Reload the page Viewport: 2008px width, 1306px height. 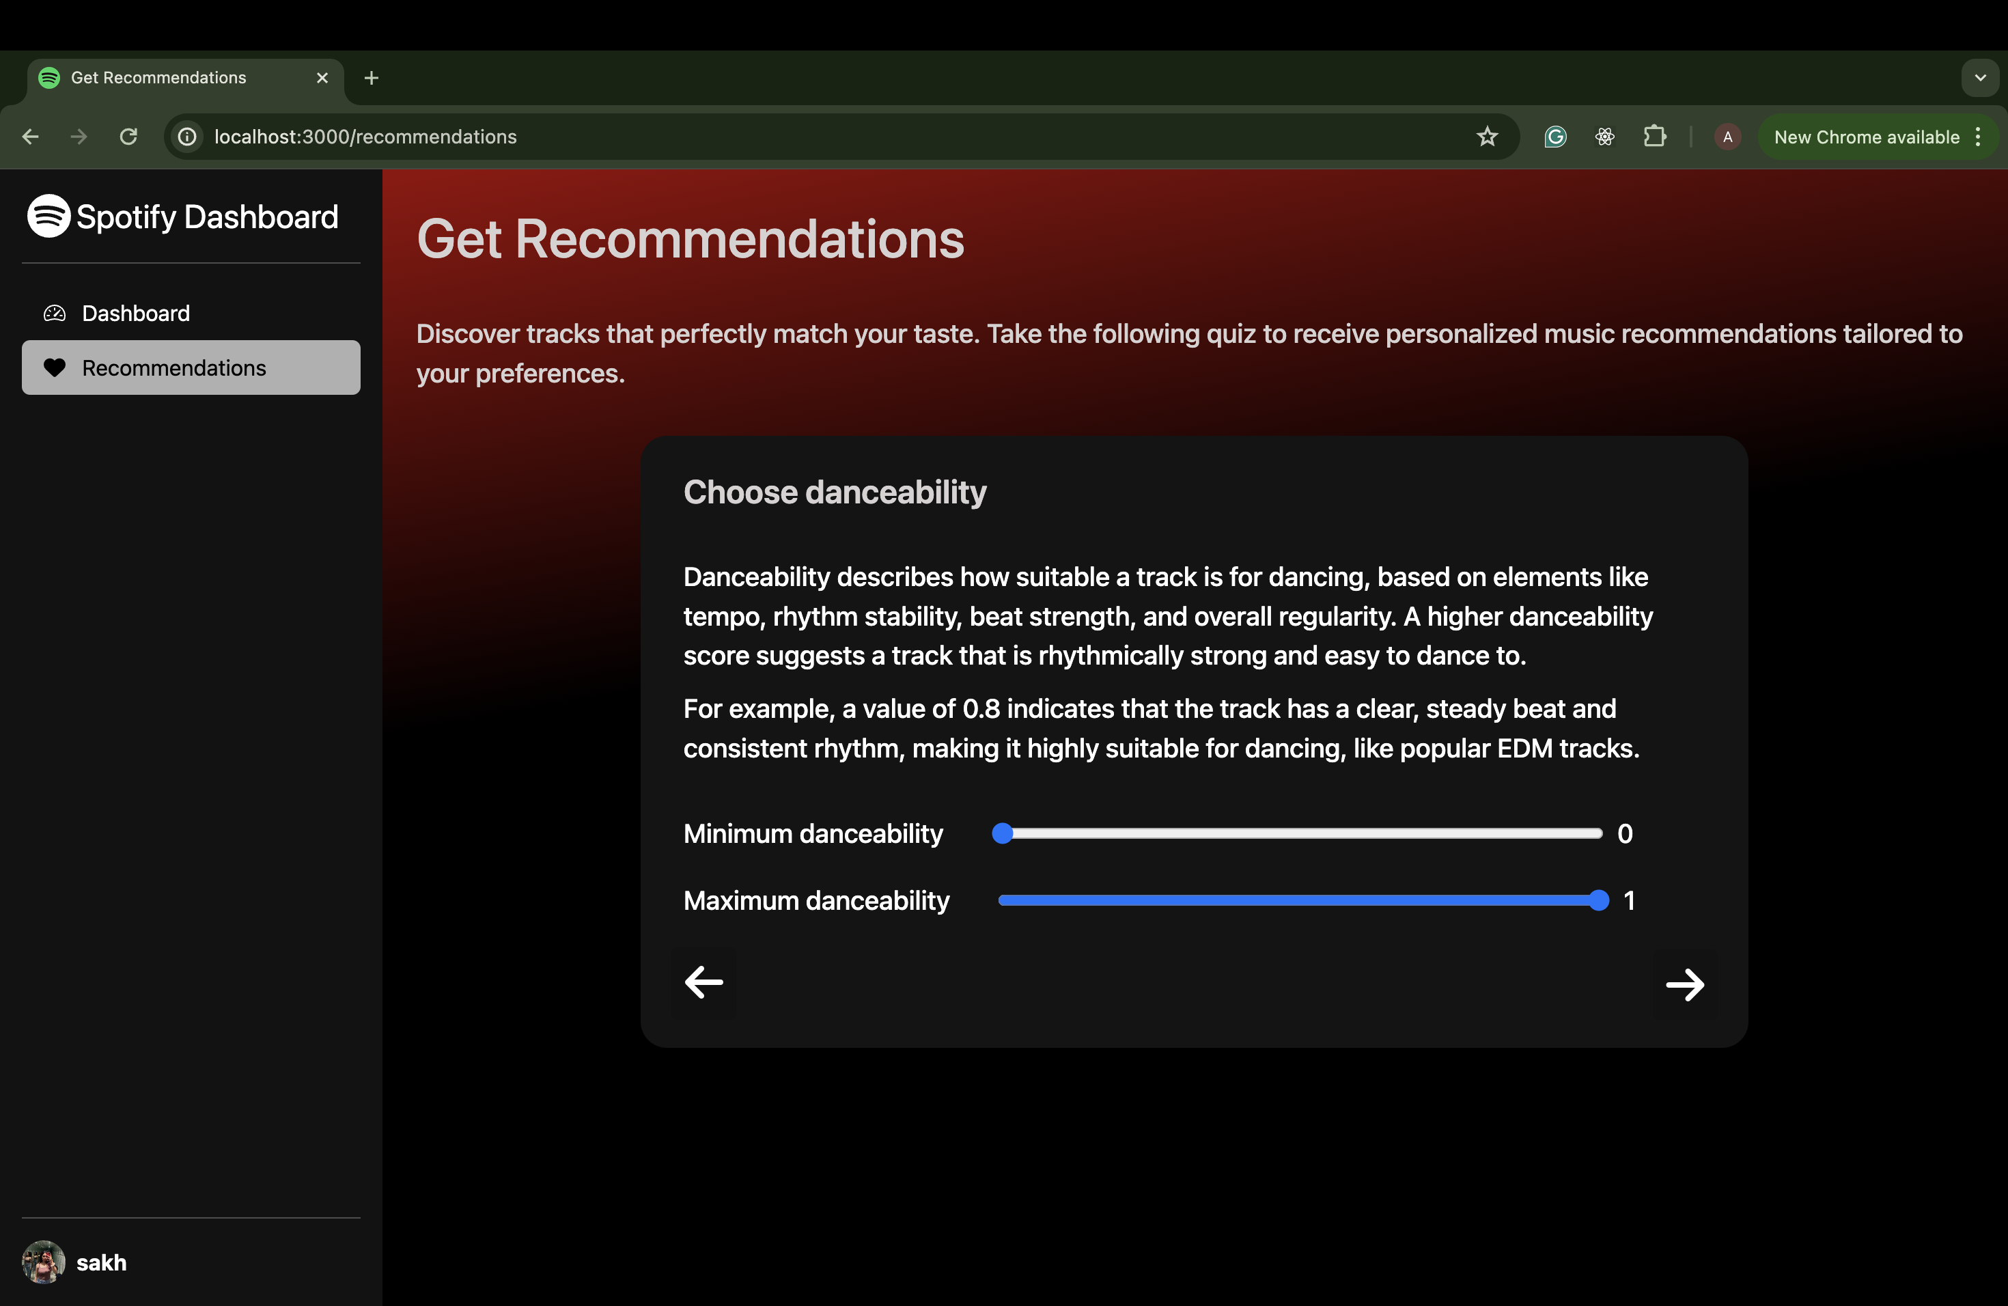pos(128,137)
